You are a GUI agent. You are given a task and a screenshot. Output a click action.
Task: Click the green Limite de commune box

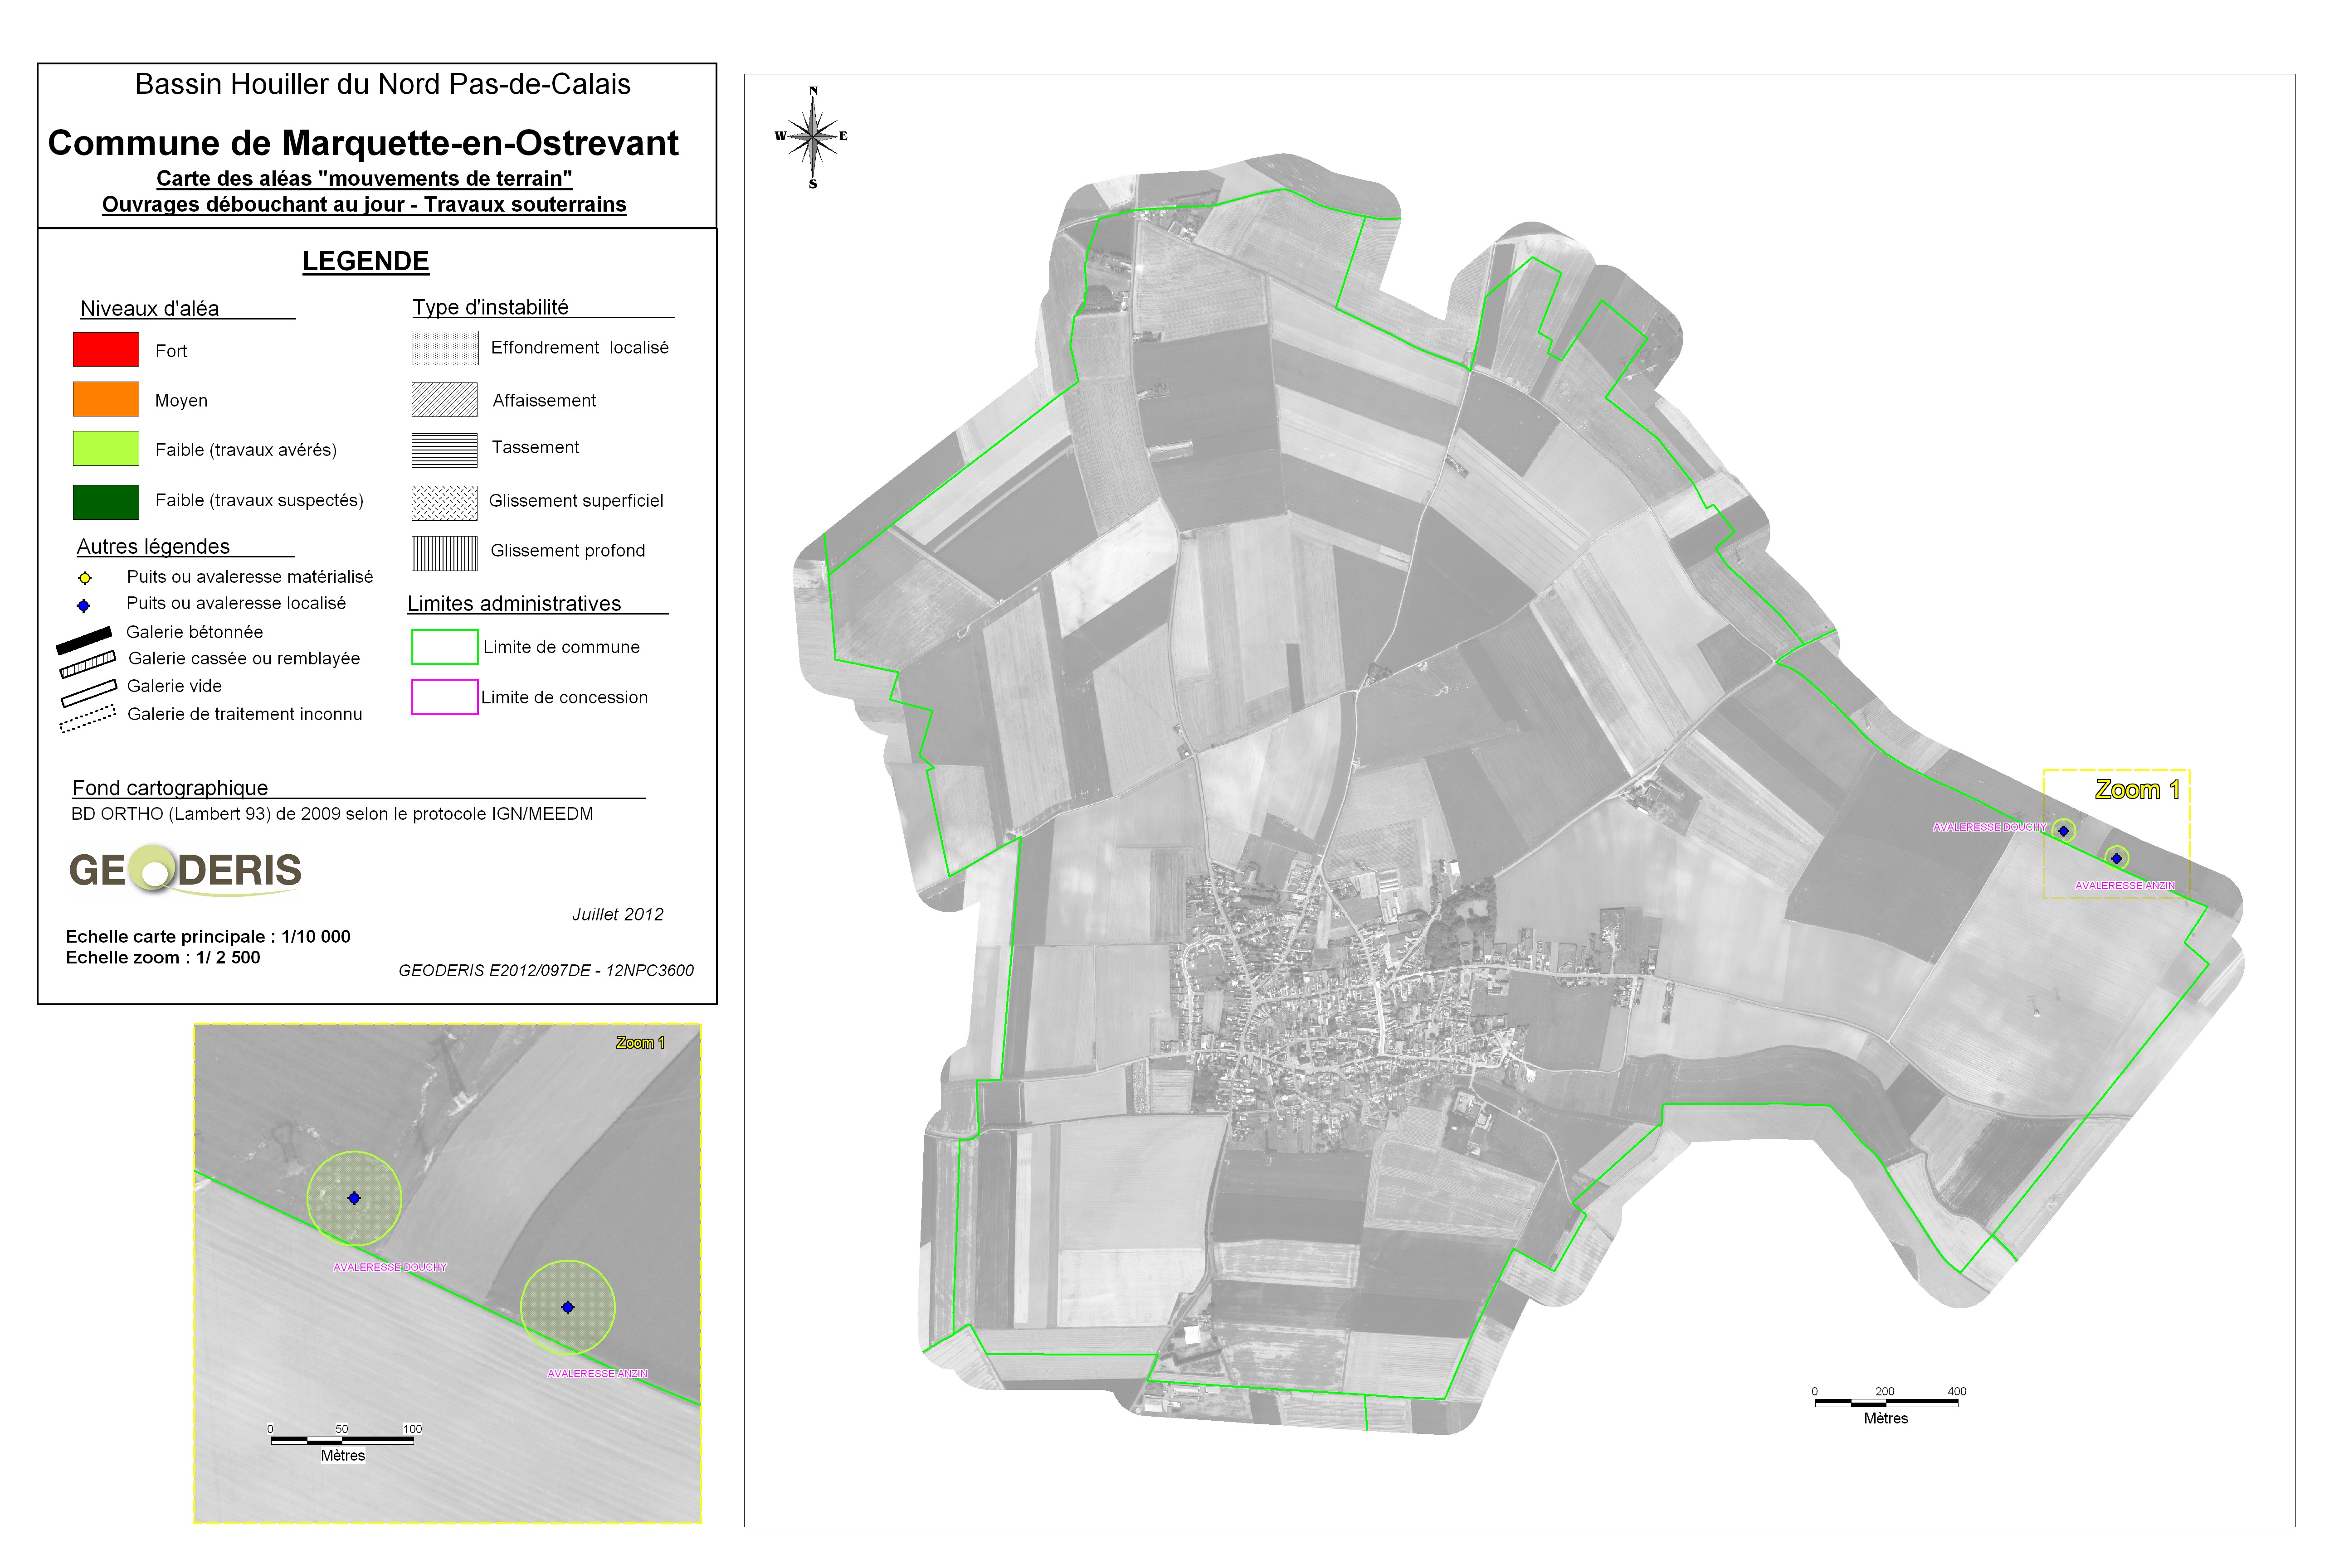point(445,647)
